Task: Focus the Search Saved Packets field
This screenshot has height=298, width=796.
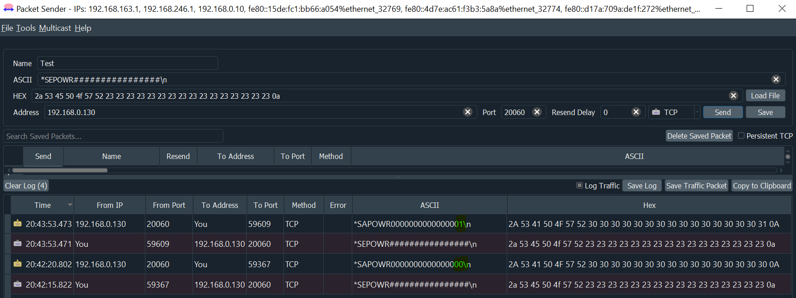Action: [x=113, y=136]
